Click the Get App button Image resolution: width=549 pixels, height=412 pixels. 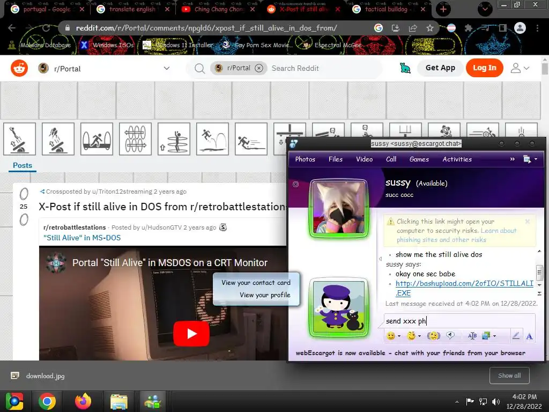pos(440,68)
